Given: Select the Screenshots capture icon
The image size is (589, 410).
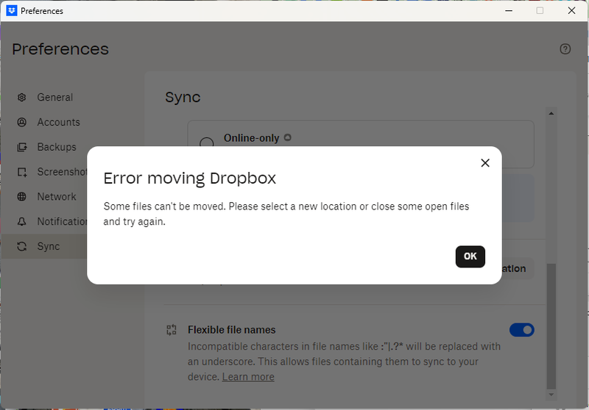Looking at the screenshot, I should [x=22, y=172].
